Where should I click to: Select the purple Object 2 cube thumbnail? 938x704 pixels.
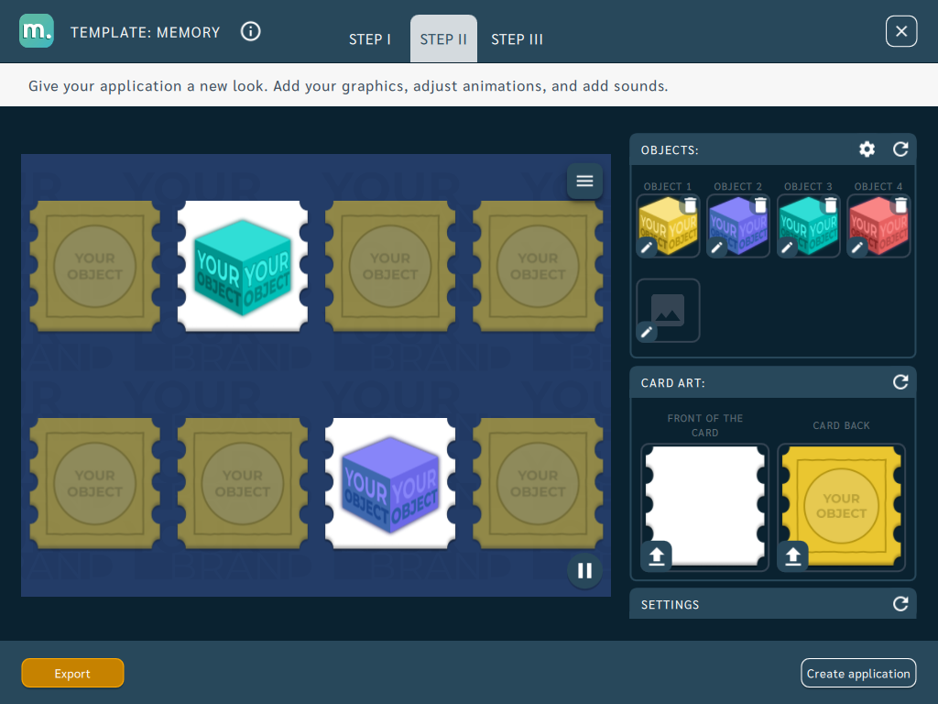coord(738,225)
